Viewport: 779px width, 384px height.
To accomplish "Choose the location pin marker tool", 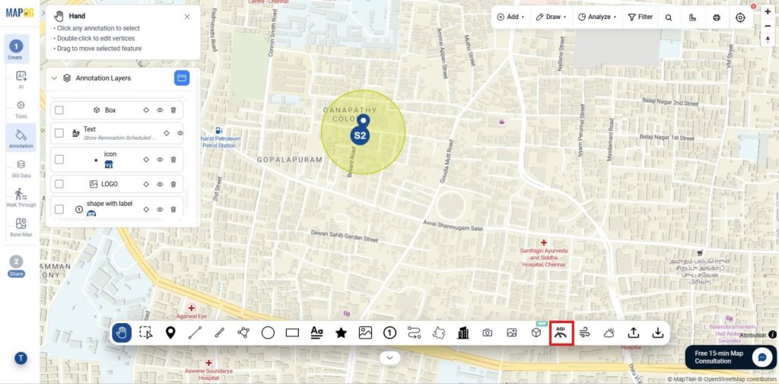I will (170, 333).
